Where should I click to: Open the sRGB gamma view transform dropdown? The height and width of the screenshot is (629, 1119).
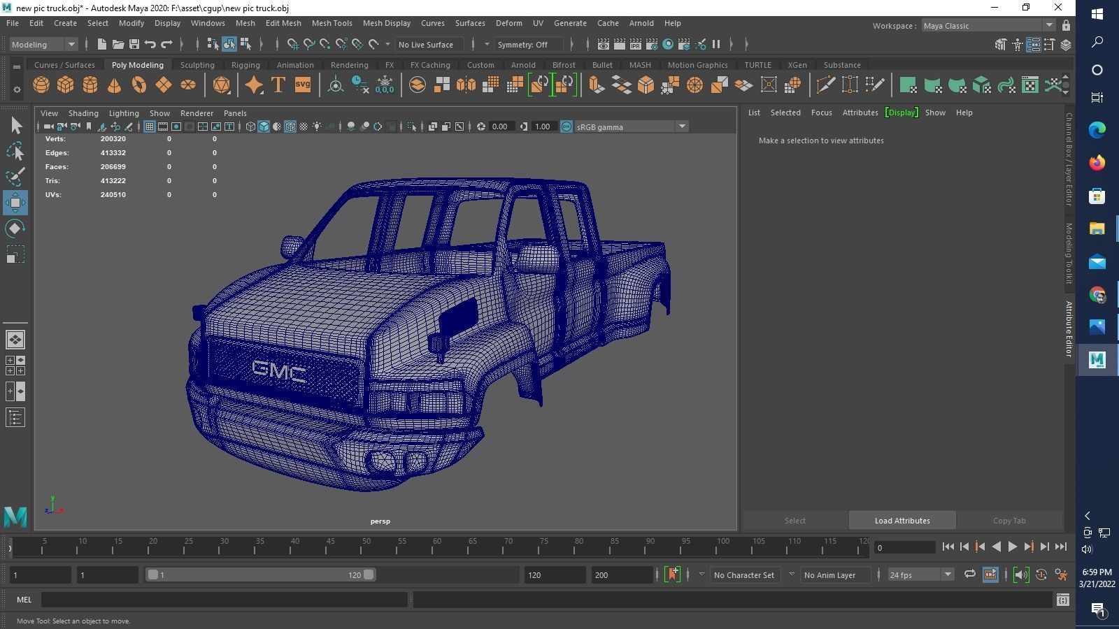[631, 126]
